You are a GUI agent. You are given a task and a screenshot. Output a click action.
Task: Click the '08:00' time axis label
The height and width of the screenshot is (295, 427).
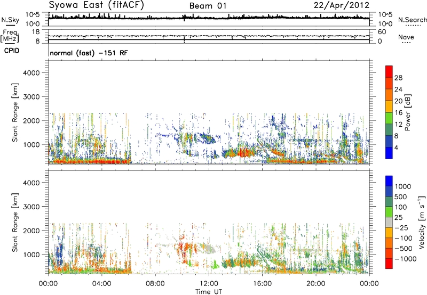coord(155,284)
